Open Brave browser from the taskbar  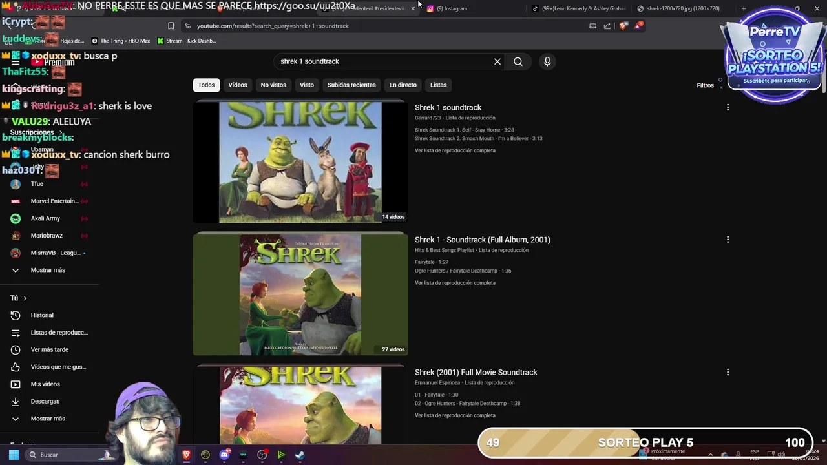coord(186,455)
